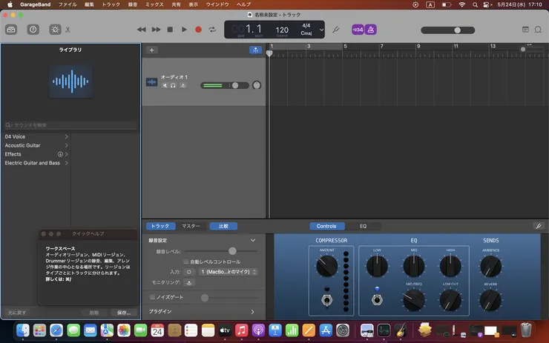Flip the Compressor on/off switch

point(326,300)
